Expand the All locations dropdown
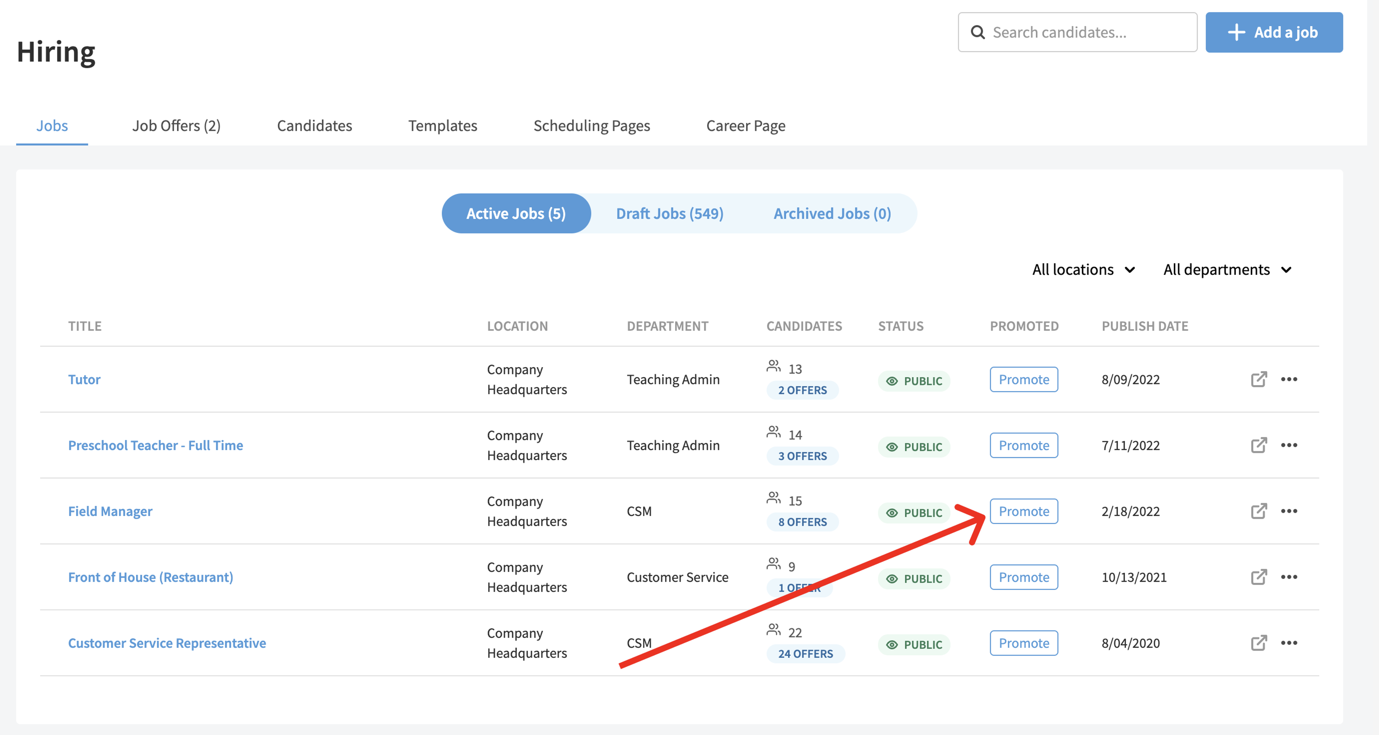The width and height of the screenshot is (1379, 735). 1083,270
